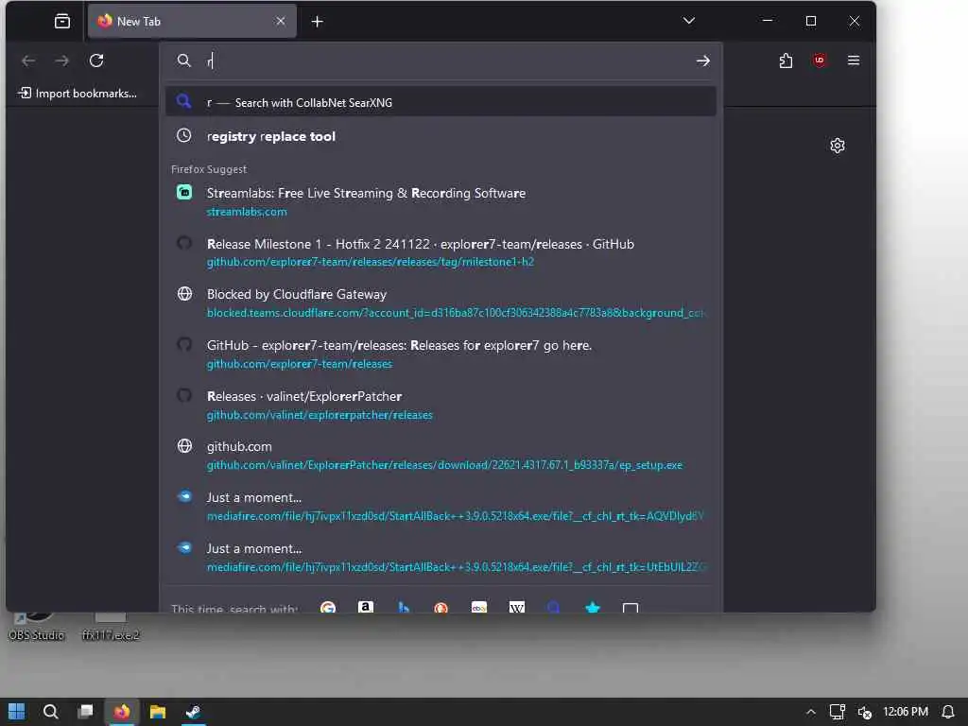Click the forward navigation arrow
Screen dimensions: 968x726
coord(62,60)
